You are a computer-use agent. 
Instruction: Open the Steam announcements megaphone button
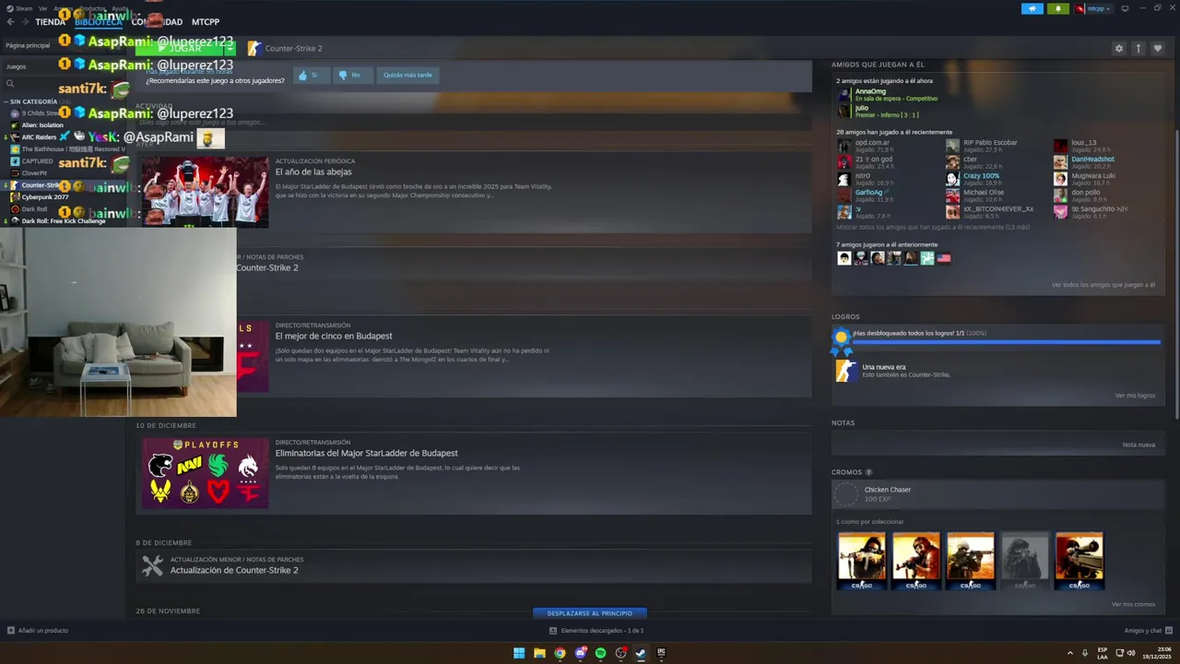click(x=1032, y=8)
